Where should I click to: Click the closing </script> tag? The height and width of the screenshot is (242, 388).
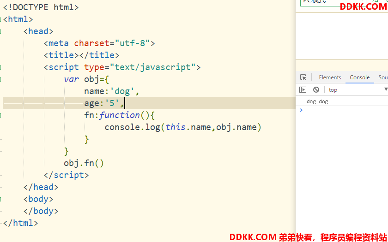[66, 175]
